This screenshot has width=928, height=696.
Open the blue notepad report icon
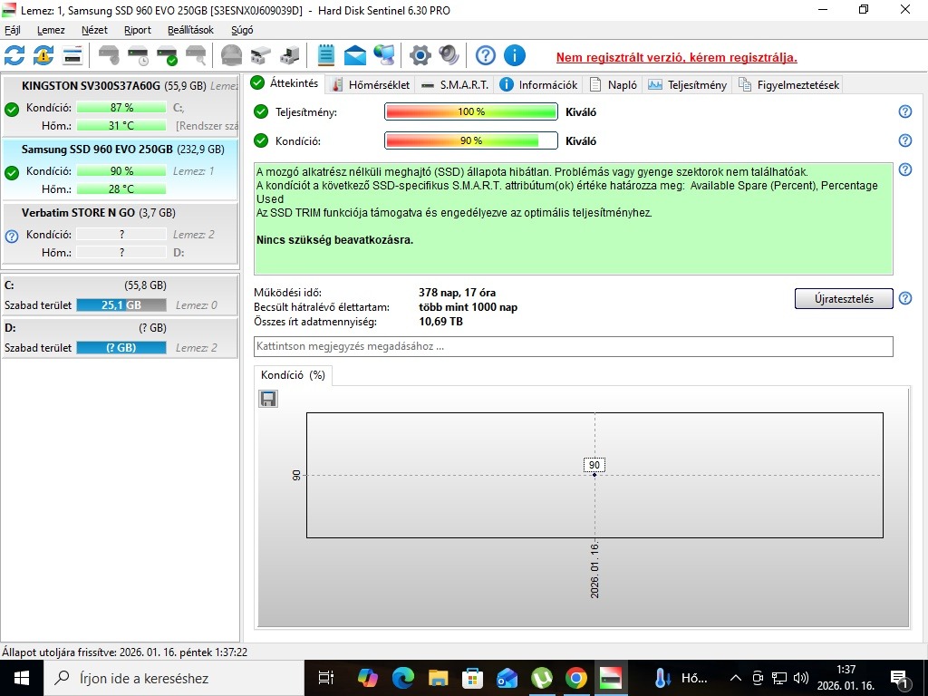(326, 55)
